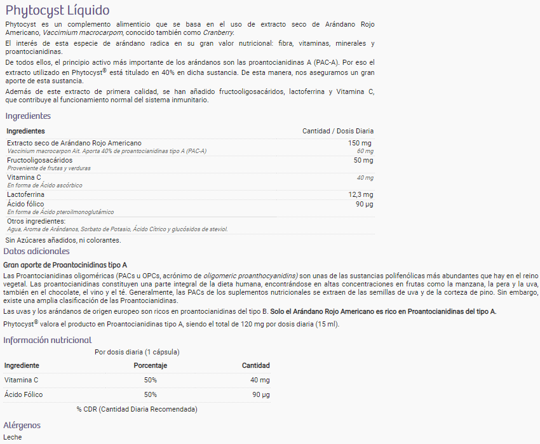Click 'Cantidad / Dosis Diaria' column header
Image resolution: width=540 pixels, height=444 pixels.
pos(338,131)
